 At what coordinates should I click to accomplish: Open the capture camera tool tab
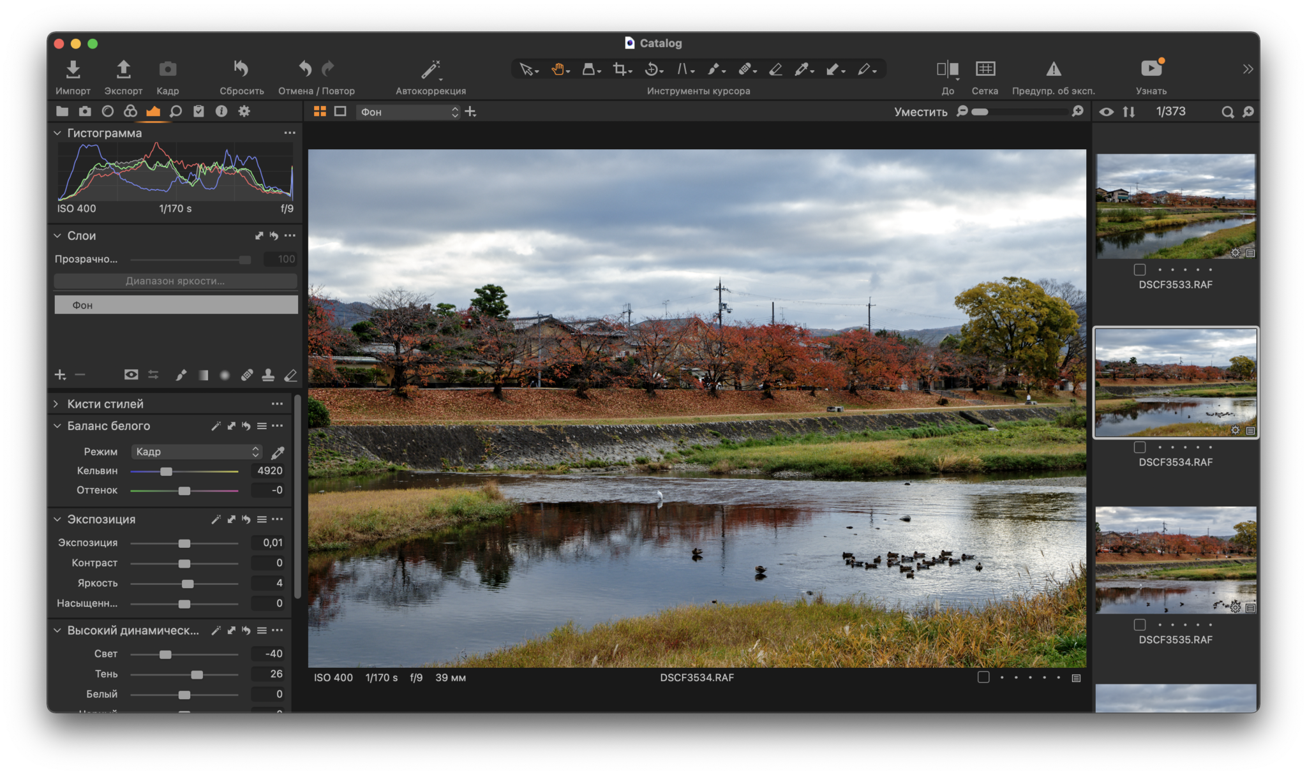(85, 112)
